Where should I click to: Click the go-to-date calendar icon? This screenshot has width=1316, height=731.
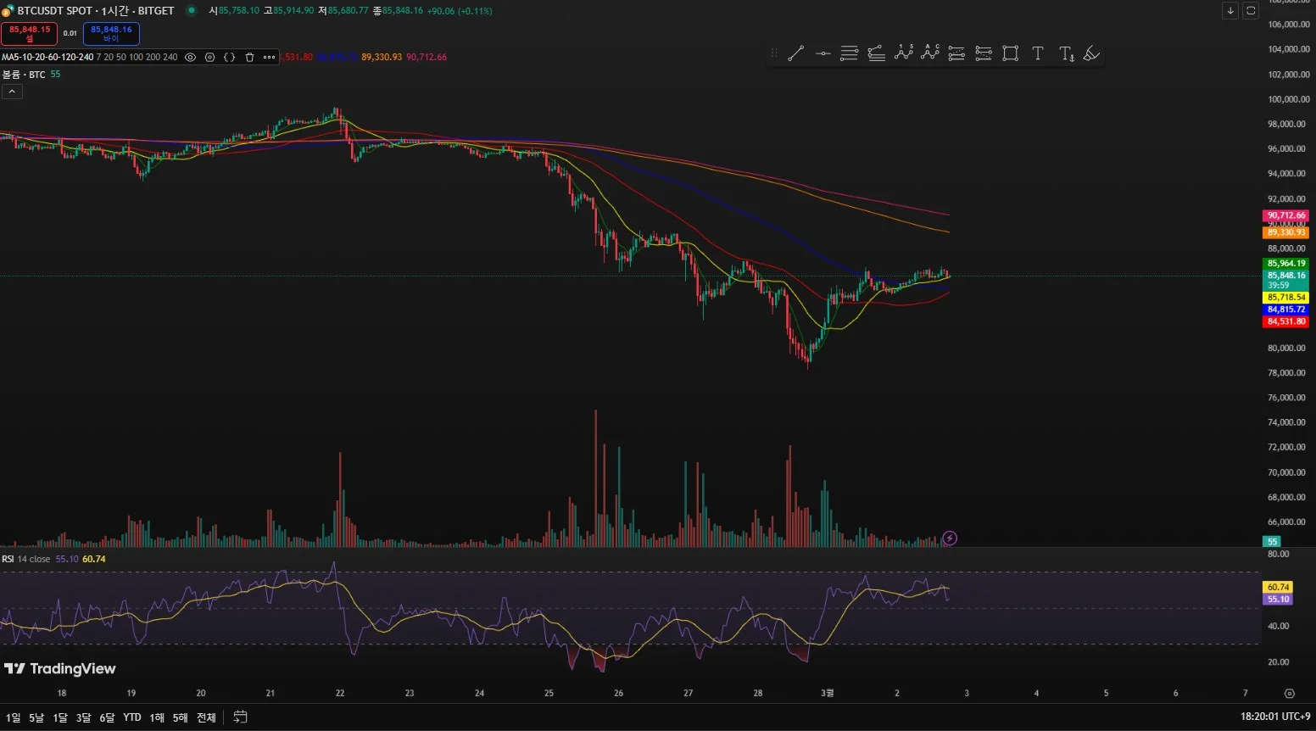[240, 717]
